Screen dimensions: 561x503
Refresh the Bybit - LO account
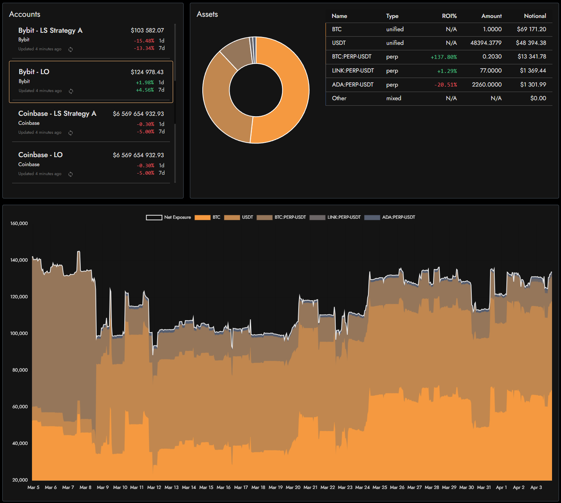click(x=71, y=91)
